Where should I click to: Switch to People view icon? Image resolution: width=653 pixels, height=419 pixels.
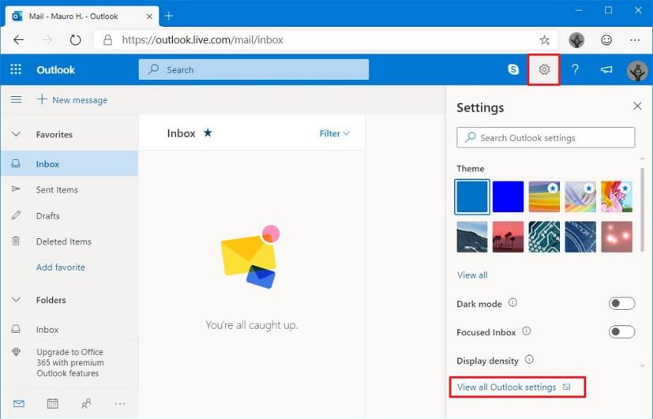coord(86,403)
